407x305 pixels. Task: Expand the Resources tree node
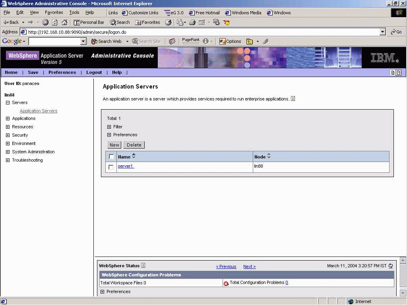coord(8,127)
